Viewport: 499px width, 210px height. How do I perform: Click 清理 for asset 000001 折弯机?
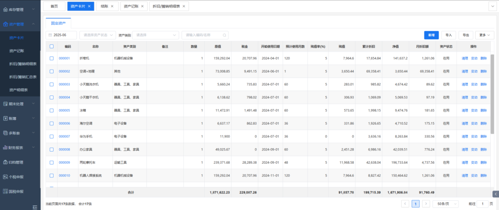[x=464, y=58]
